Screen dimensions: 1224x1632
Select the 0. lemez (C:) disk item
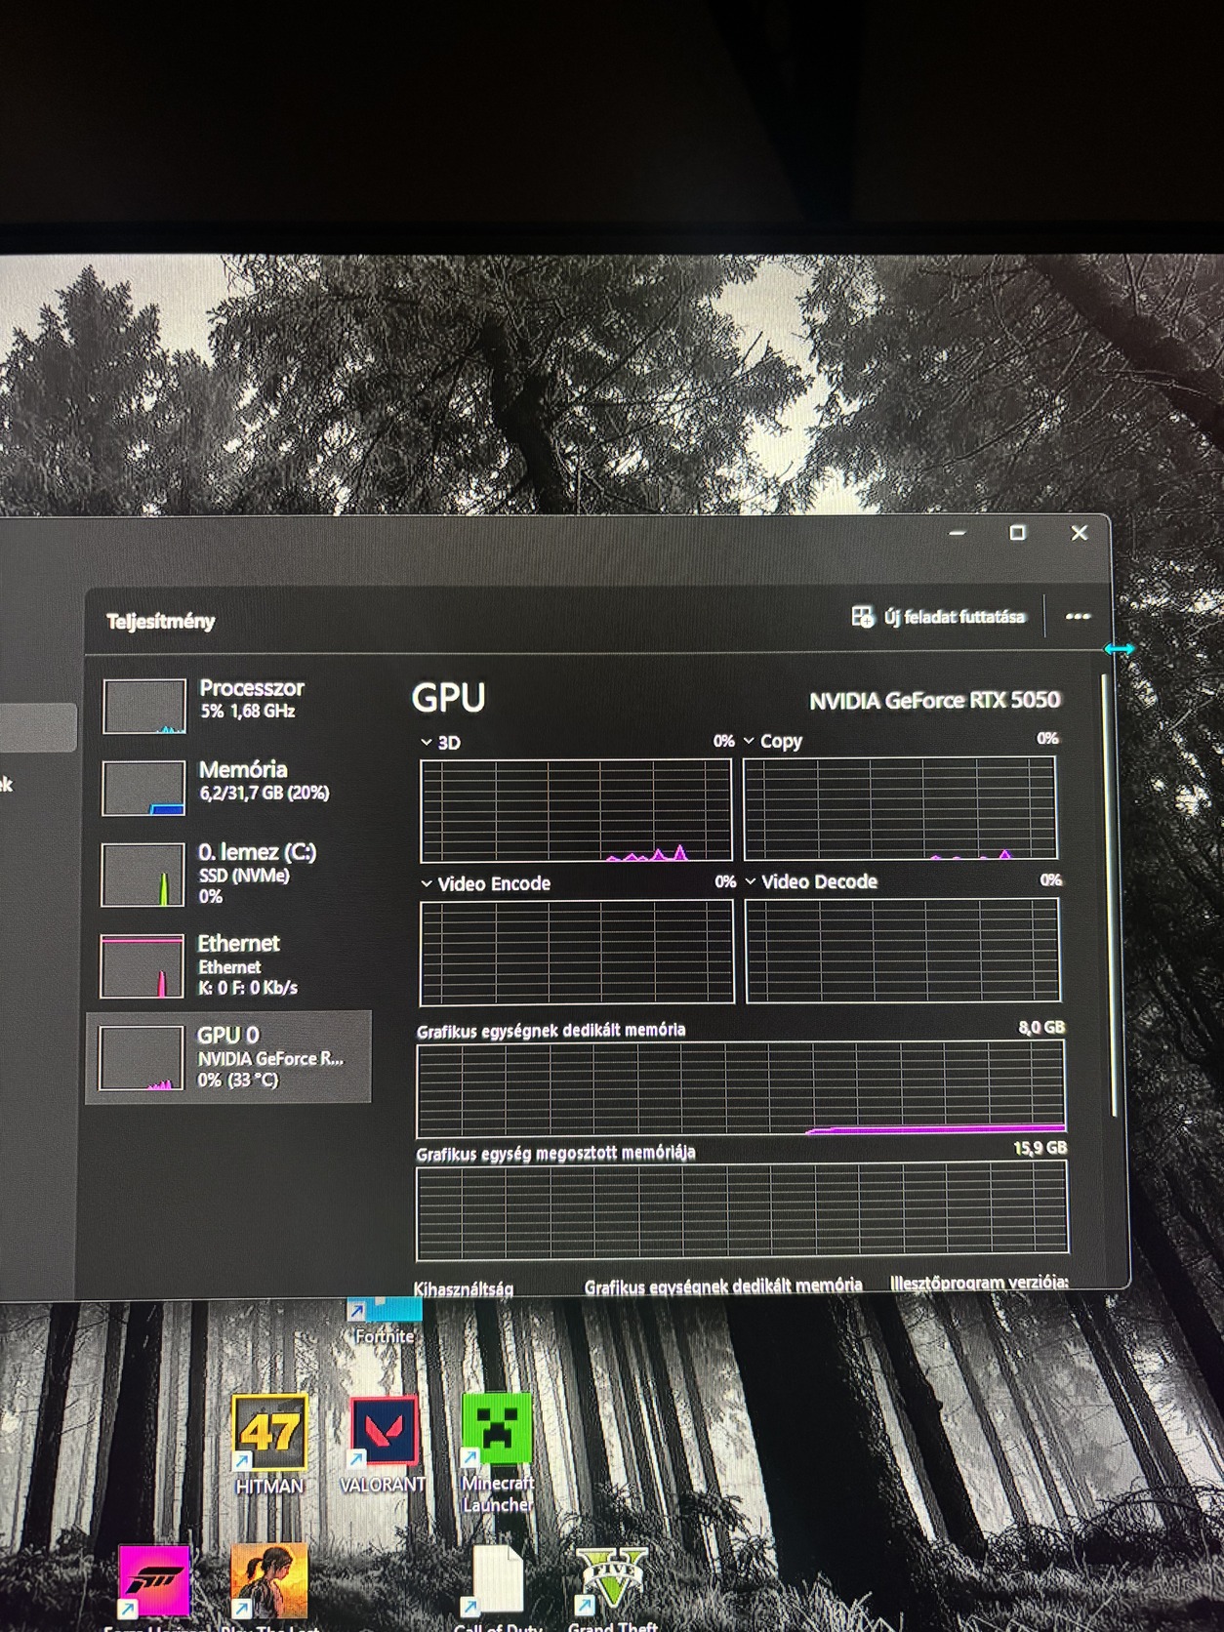point(229,874)
